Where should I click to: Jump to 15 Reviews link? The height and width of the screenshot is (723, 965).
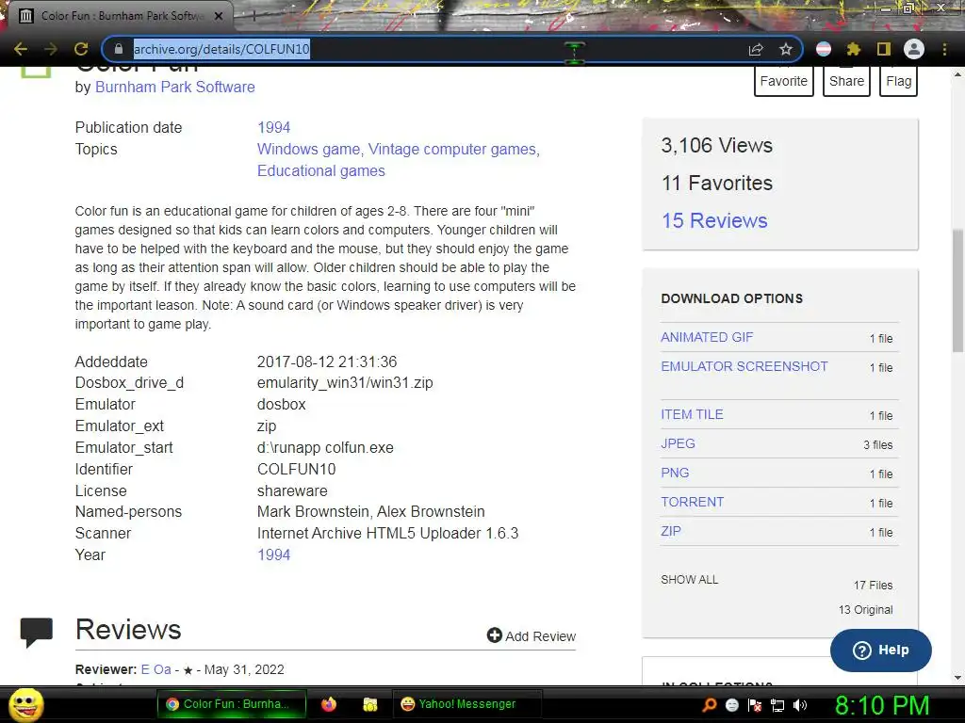714,220
